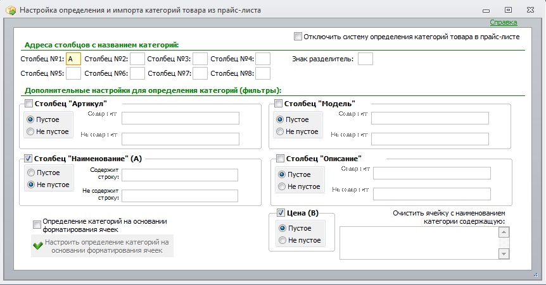Click the application icon in title bar

10,10
